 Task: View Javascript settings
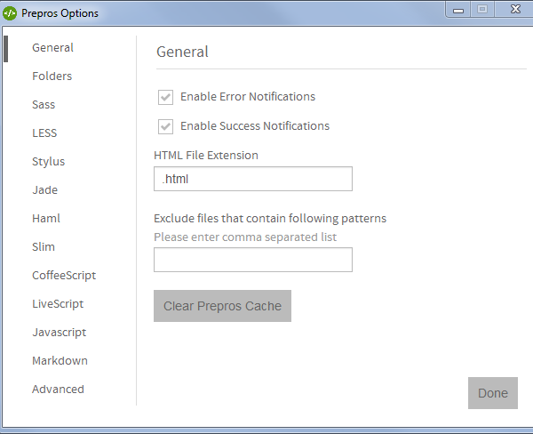pyautogui.click(x=60, y=333)
